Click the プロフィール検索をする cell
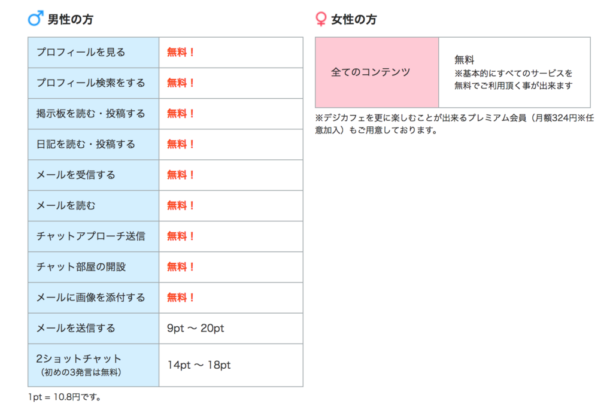The height and width of the screenshot is (407, 613). pyautogui.click(x=93, y=83)
